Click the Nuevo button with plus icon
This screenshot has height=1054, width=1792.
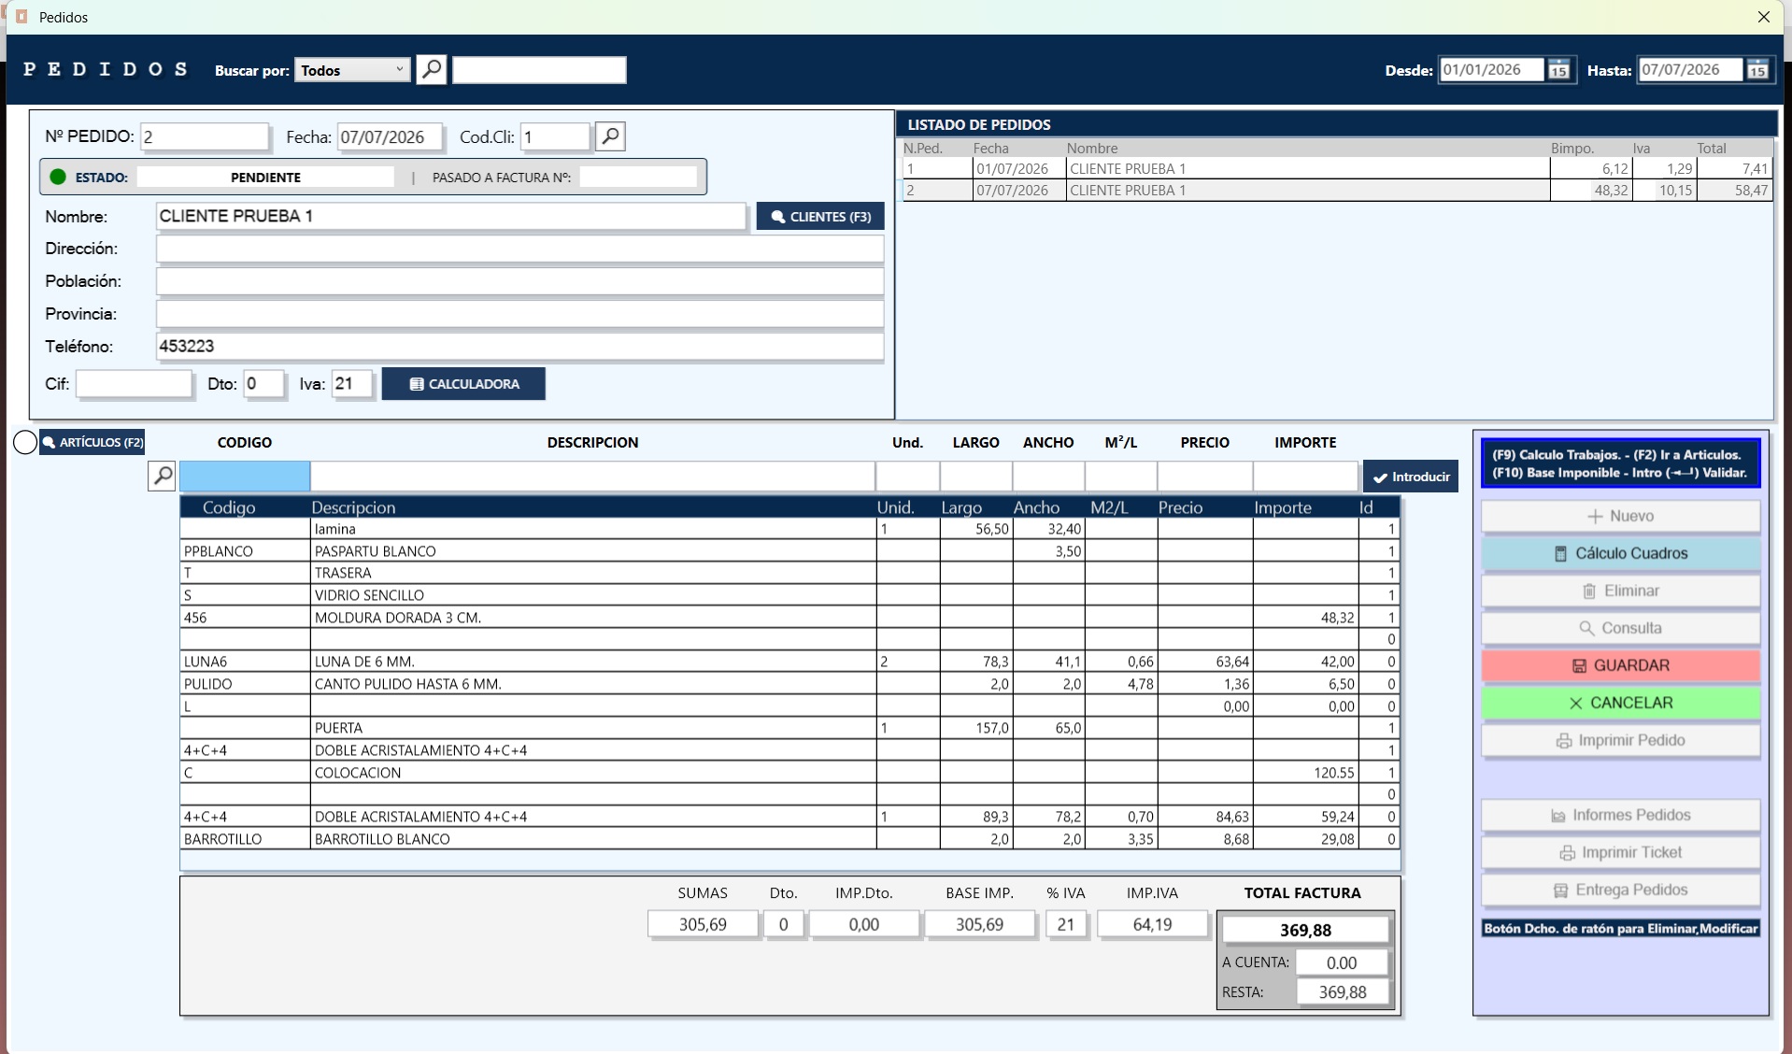(1620, 516)
